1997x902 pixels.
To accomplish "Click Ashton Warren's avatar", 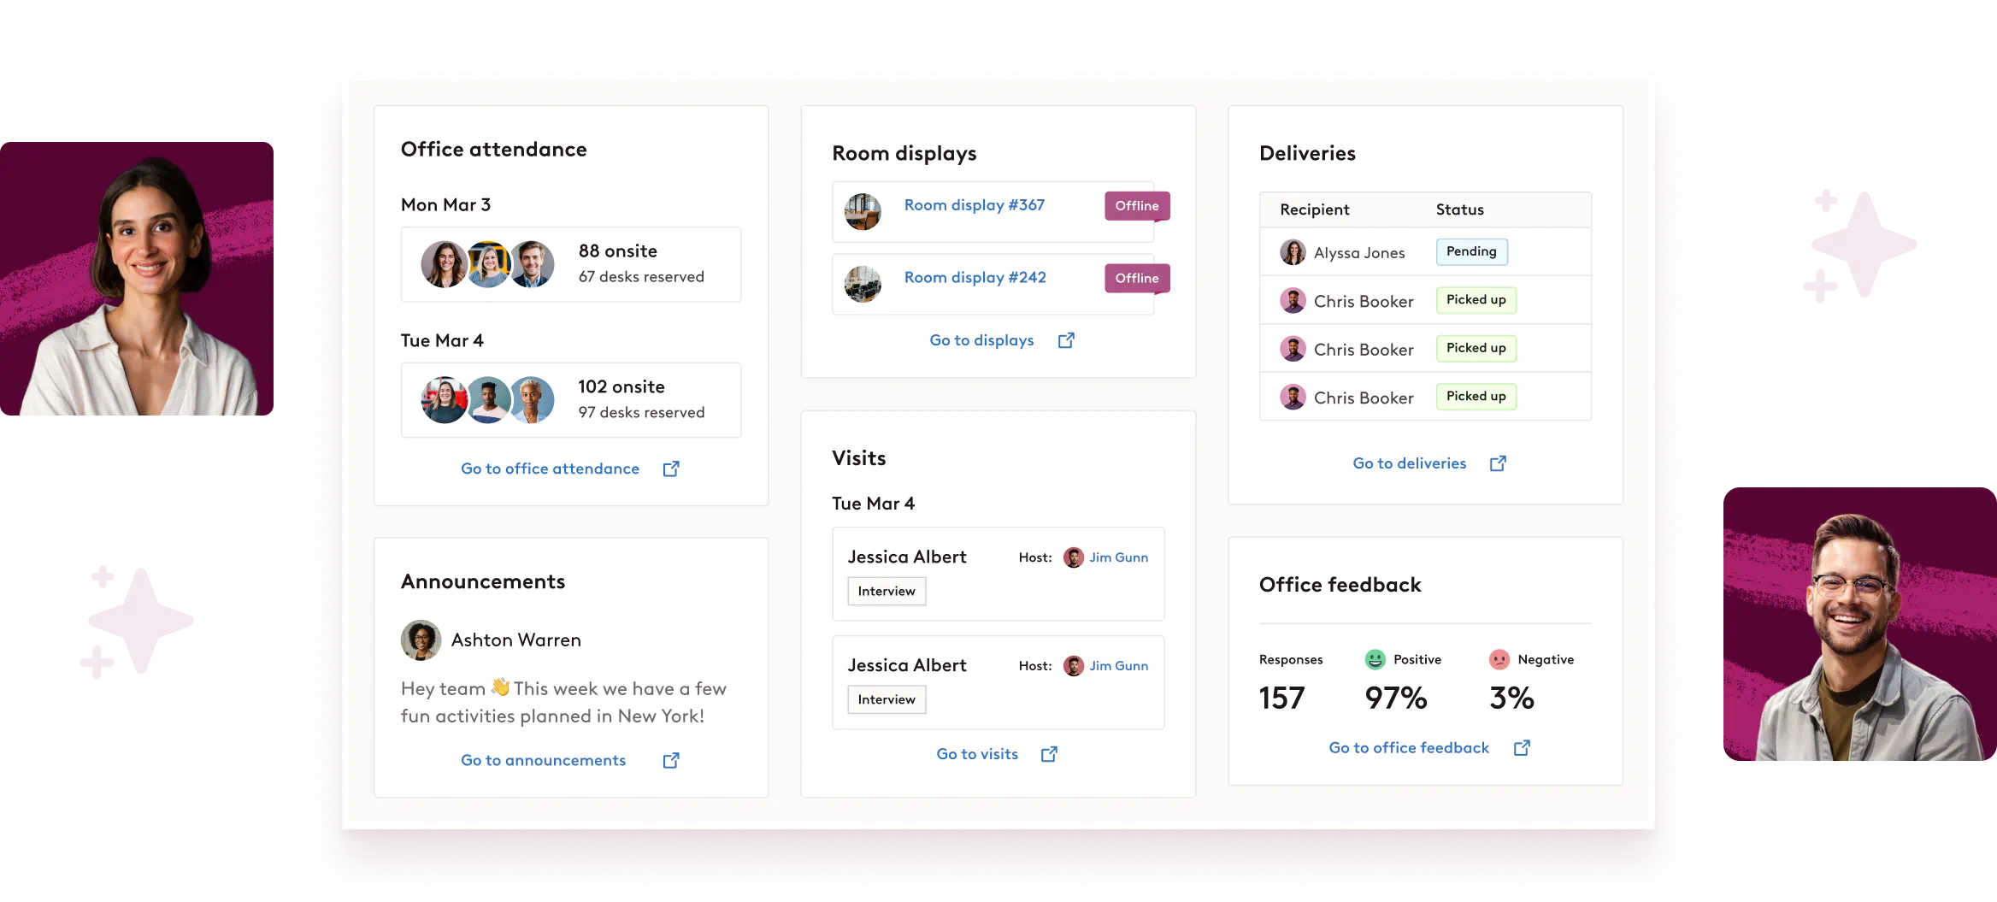I will click(x=421, y=640).
